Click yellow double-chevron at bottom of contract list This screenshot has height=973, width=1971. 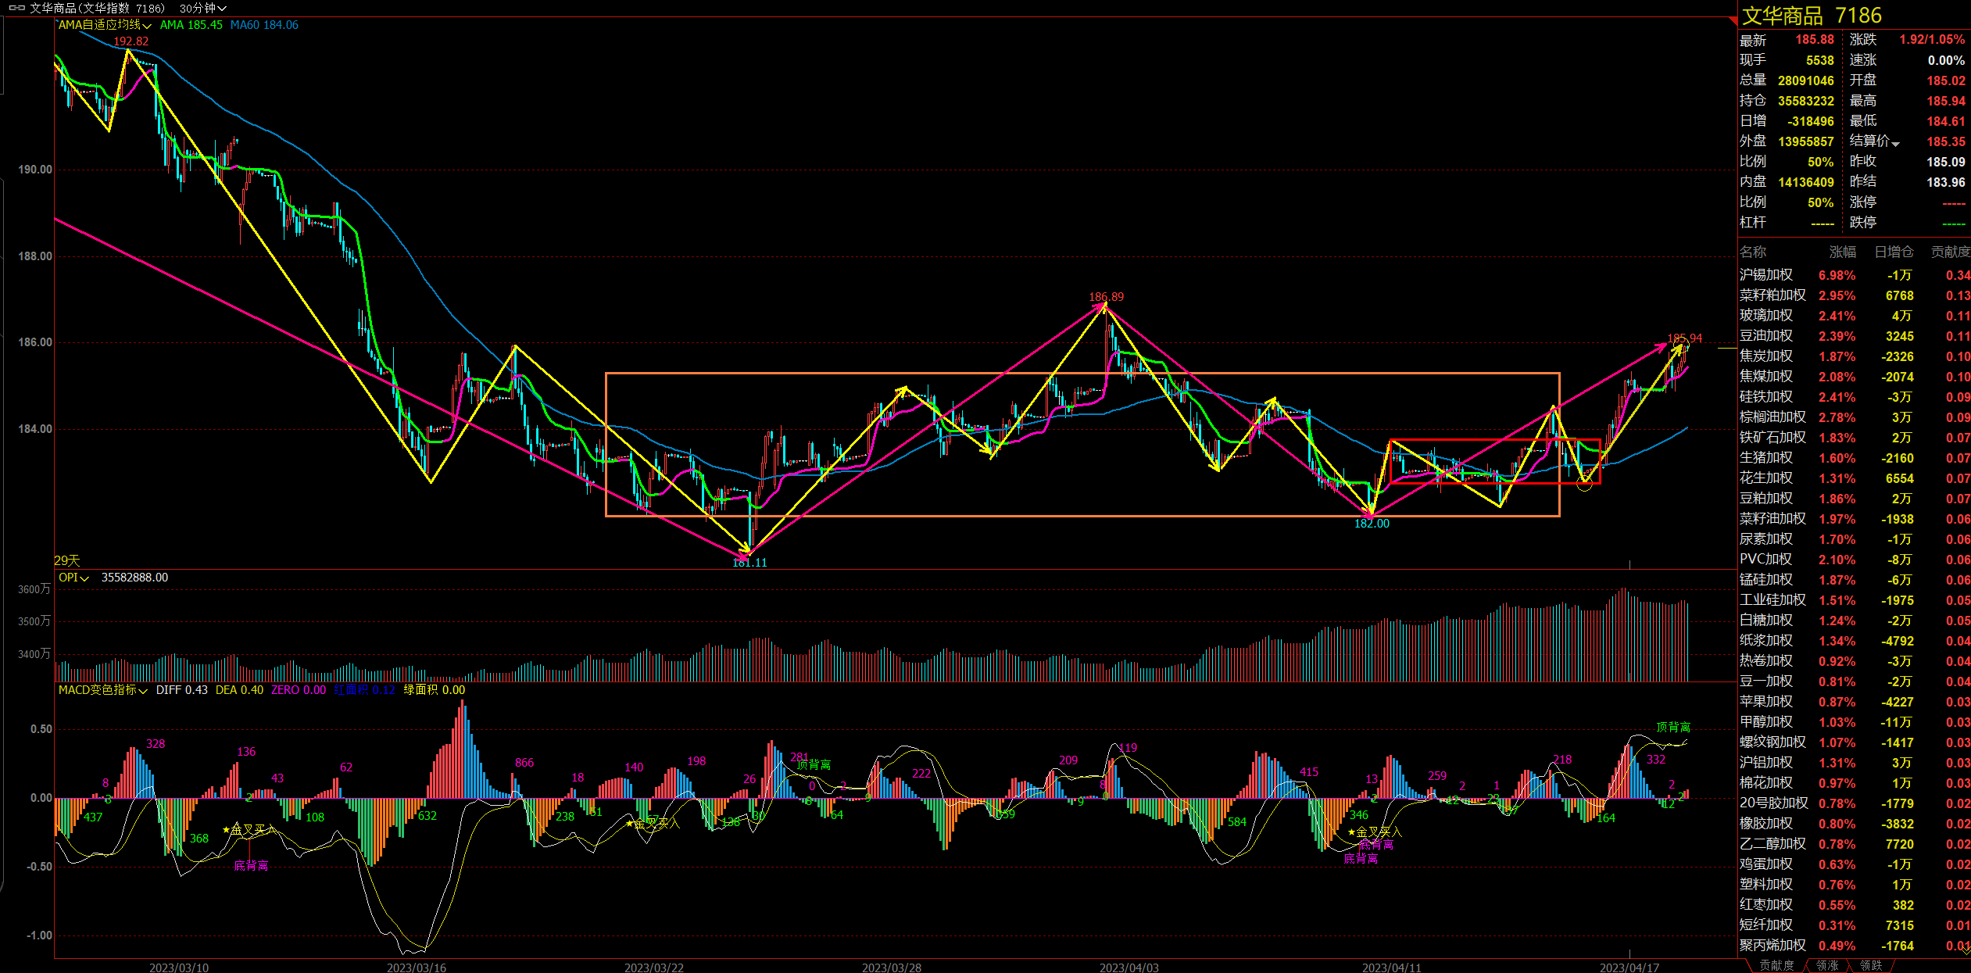tap(1967, 950)
